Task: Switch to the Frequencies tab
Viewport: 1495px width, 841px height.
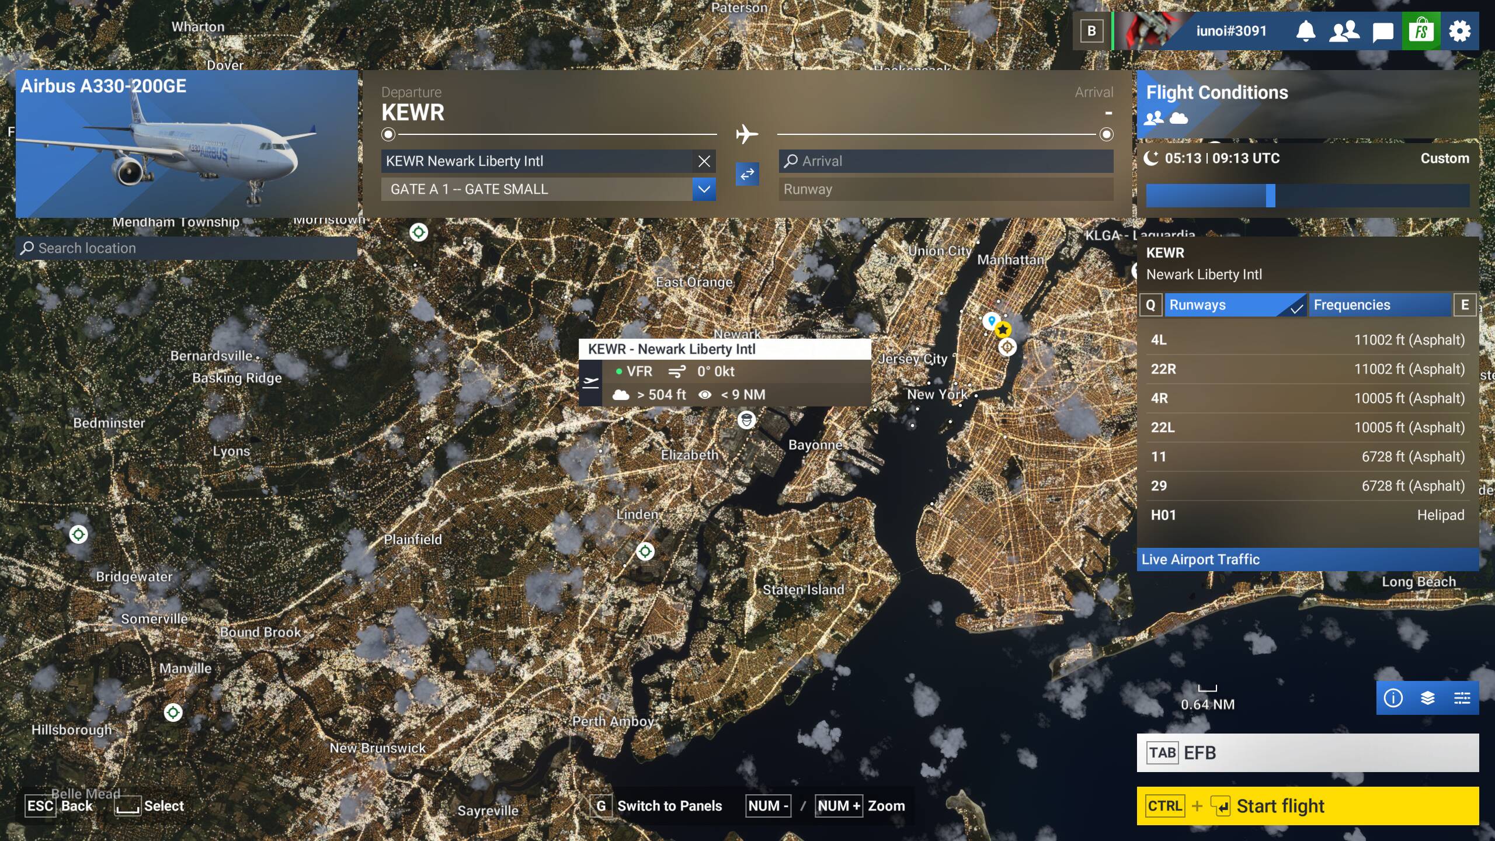Action: (1379, 305)
